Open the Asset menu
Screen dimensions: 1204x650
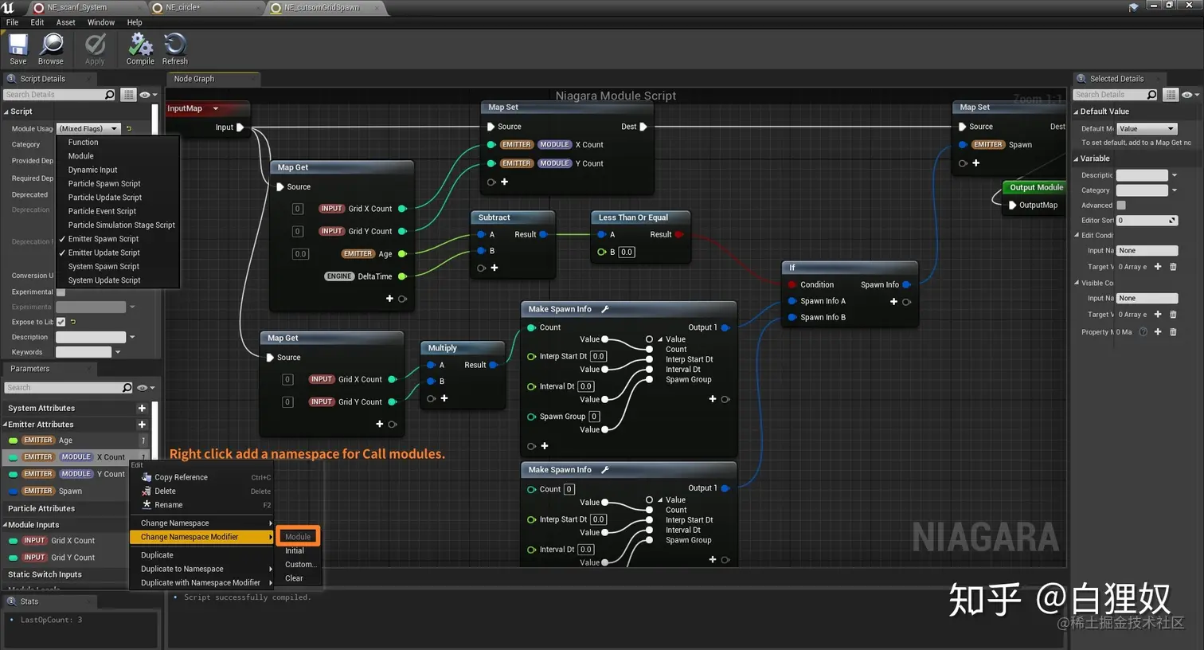coord(66,22)
